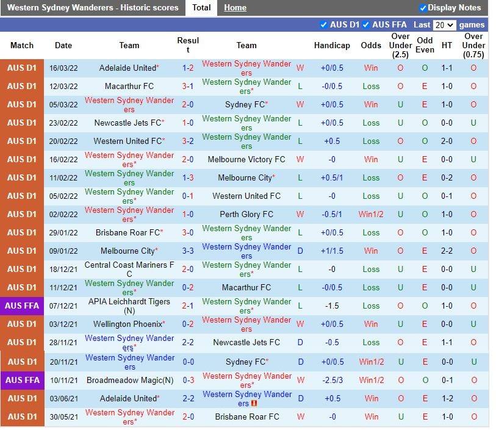Image resolution: width=496 pixels, height=433 pixels.
Task: Click the Handicap column header
Action: pos(332,45)
